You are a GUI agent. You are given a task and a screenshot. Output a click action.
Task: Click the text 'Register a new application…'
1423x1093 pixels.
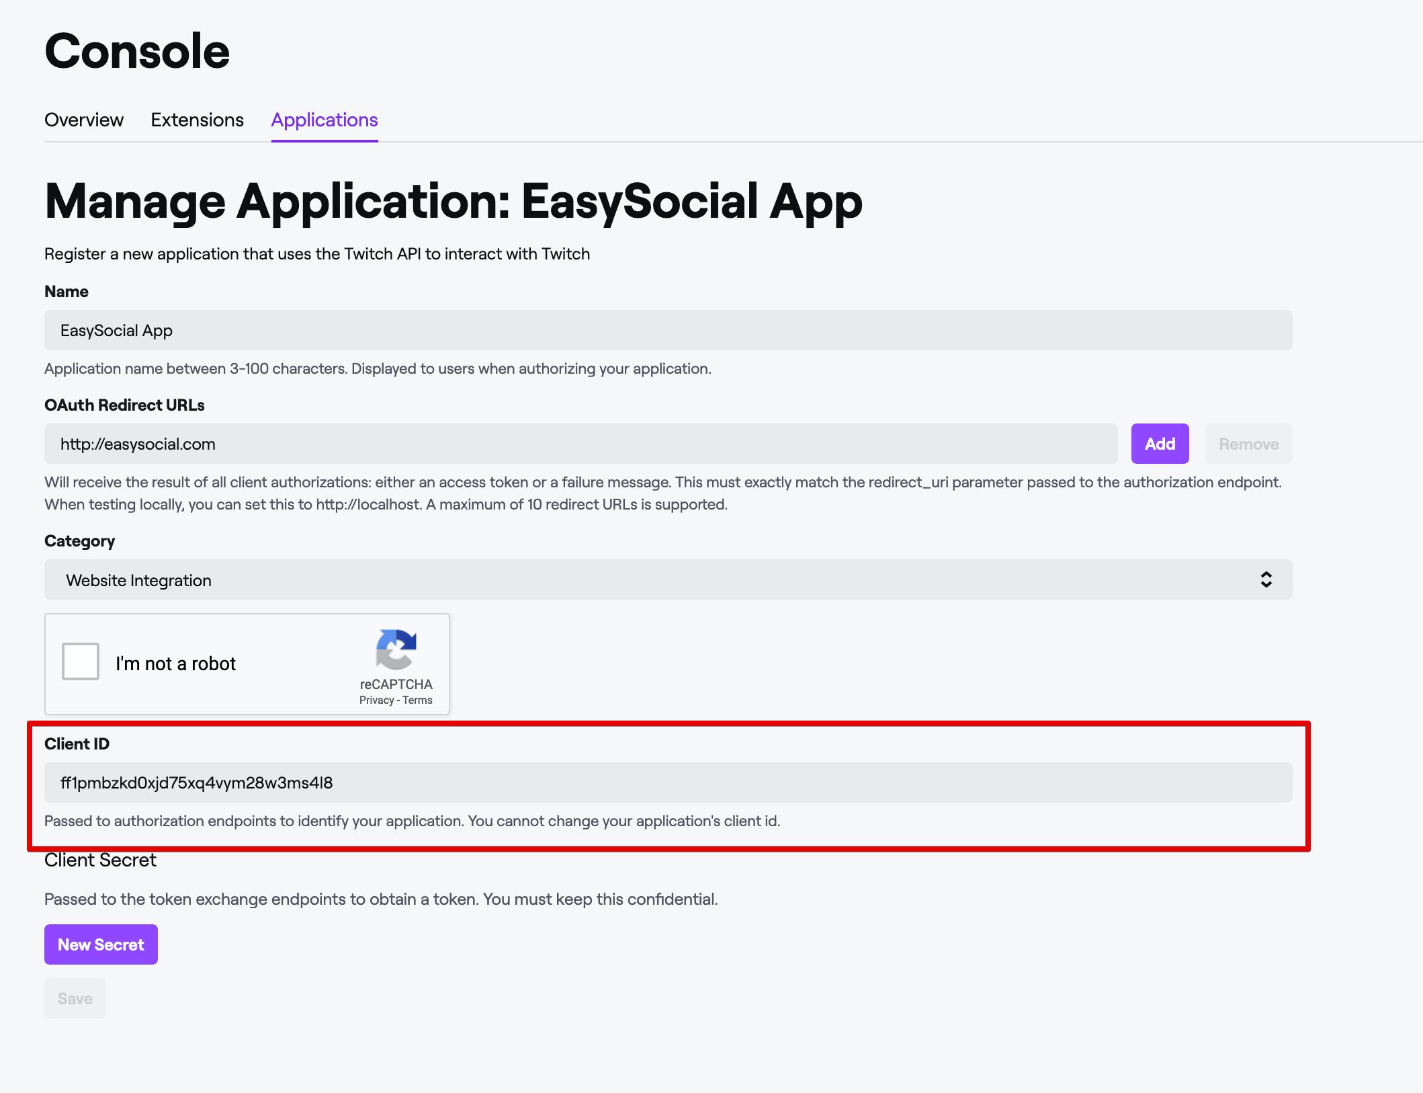[317, 254]
